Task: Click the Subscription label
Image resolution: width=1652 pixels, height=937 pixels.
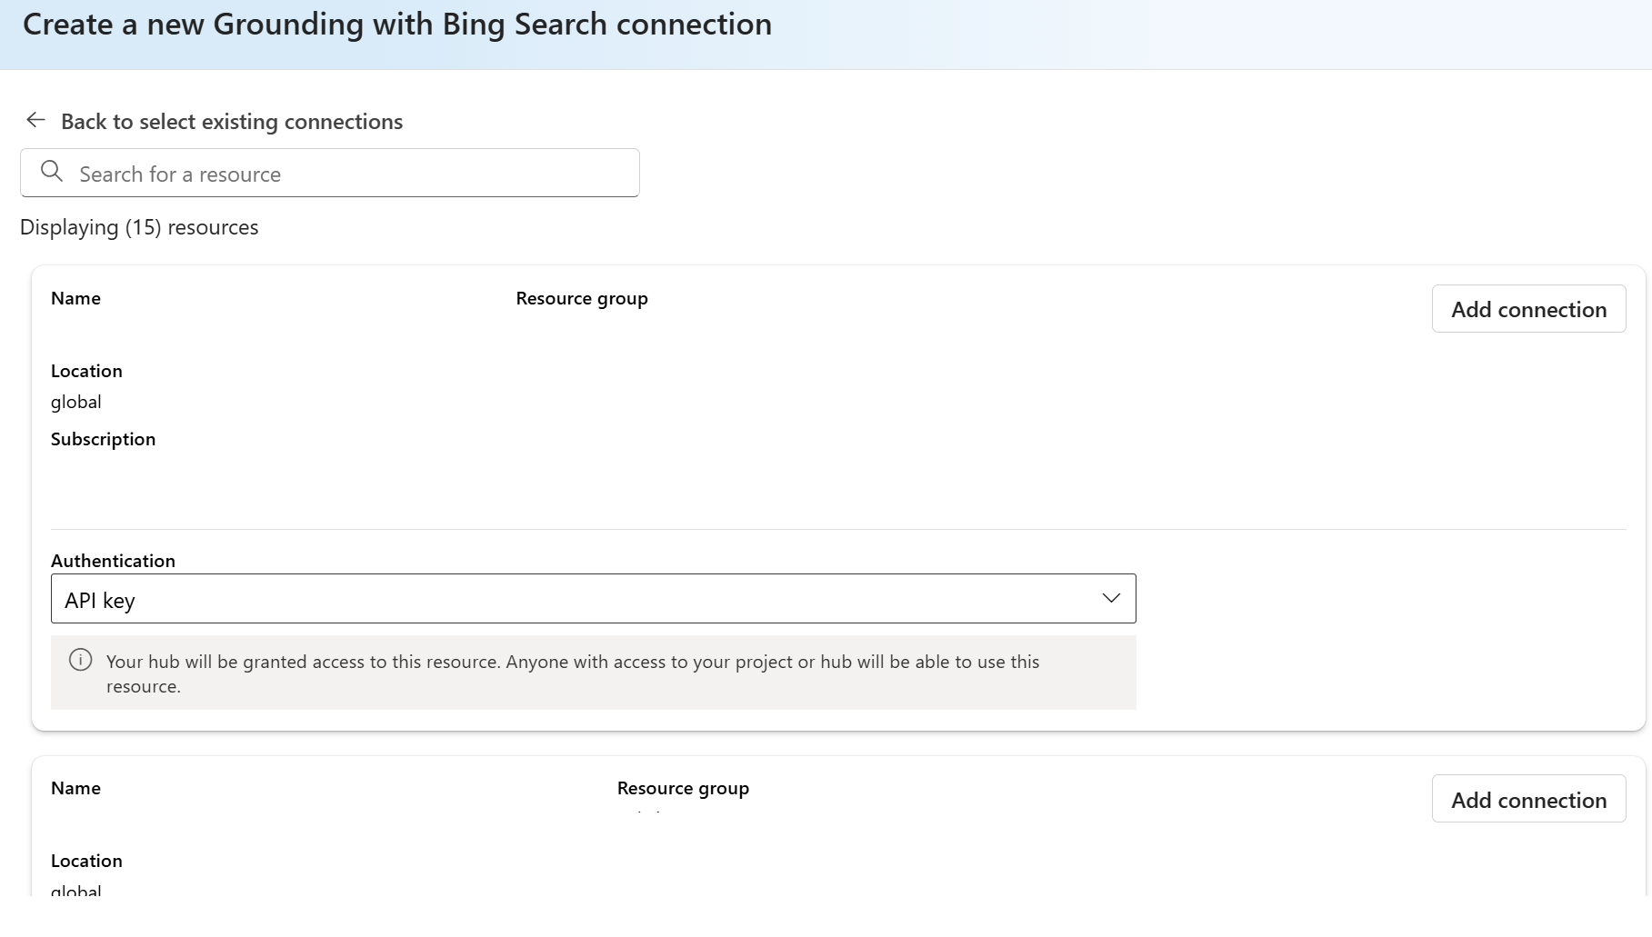Action: pos(103,439)
